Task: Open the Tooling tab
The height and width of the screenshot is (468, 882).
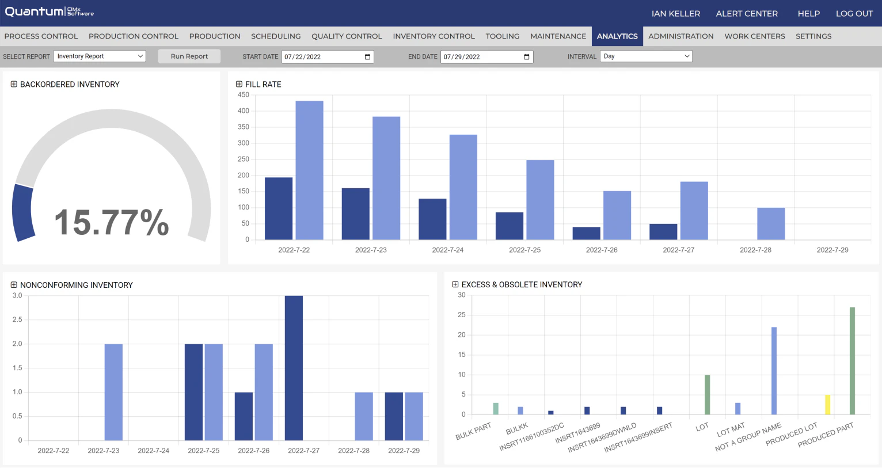Action: tap(502, 36)
